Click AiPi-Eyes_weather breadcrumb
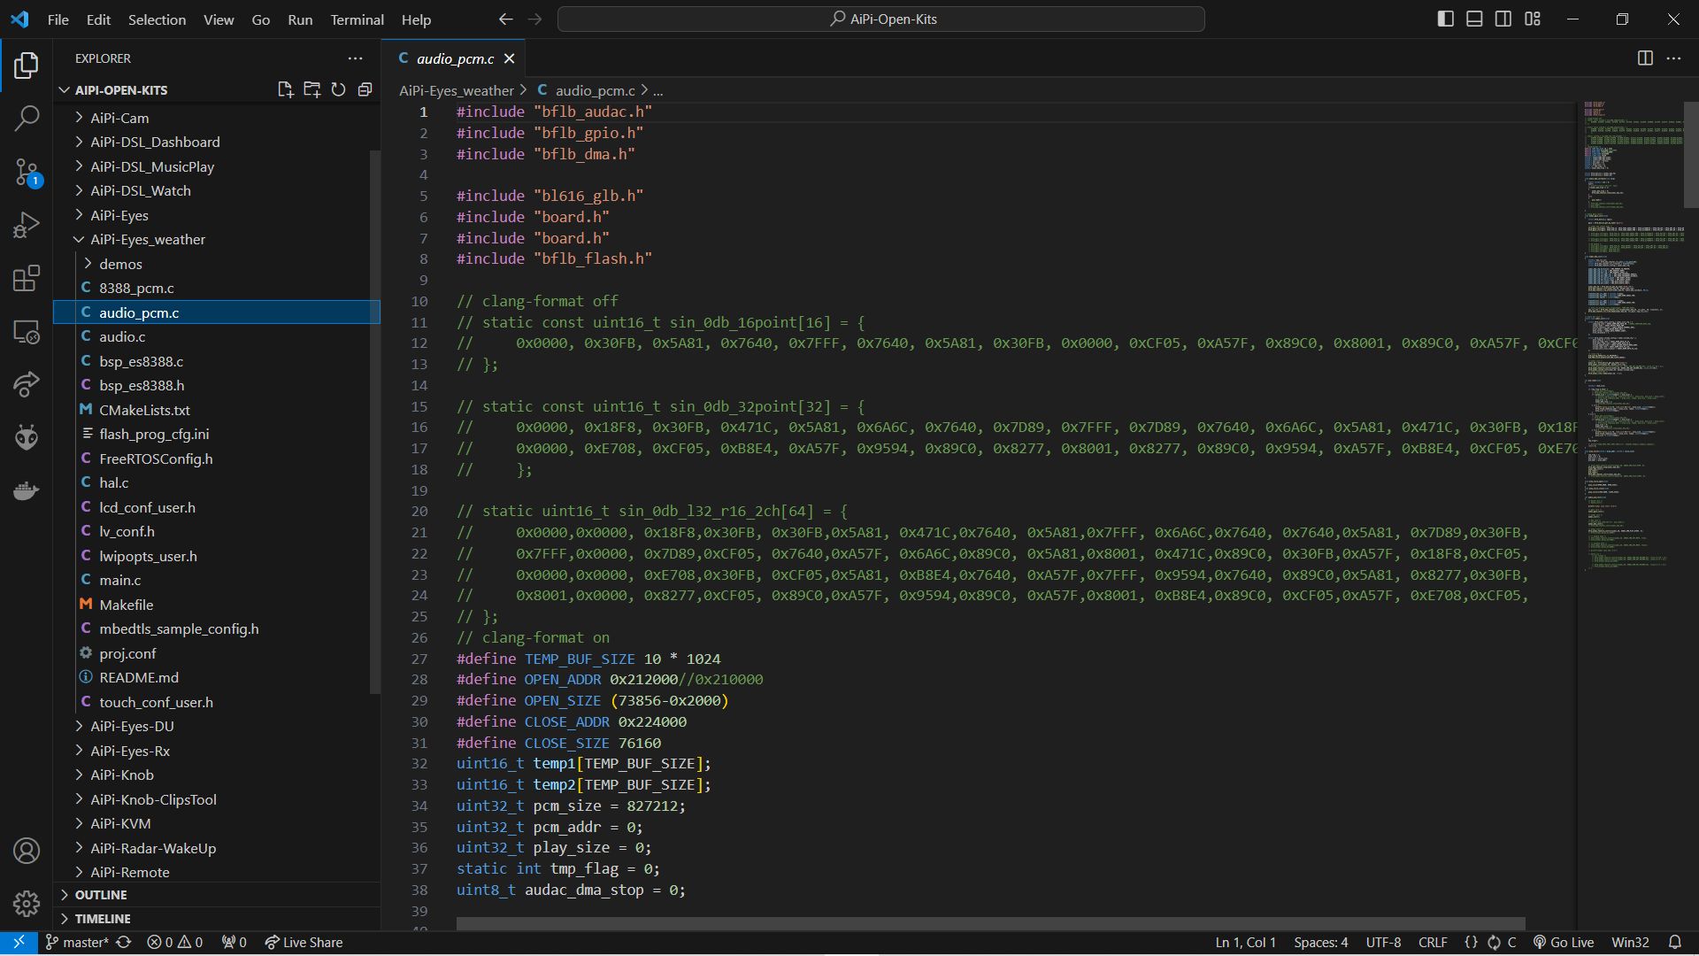The width and height of the screenshot is (1699, 956). pos(456,90)
